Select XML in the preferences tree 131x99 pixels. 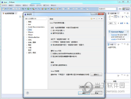click(x=30, y=40)
